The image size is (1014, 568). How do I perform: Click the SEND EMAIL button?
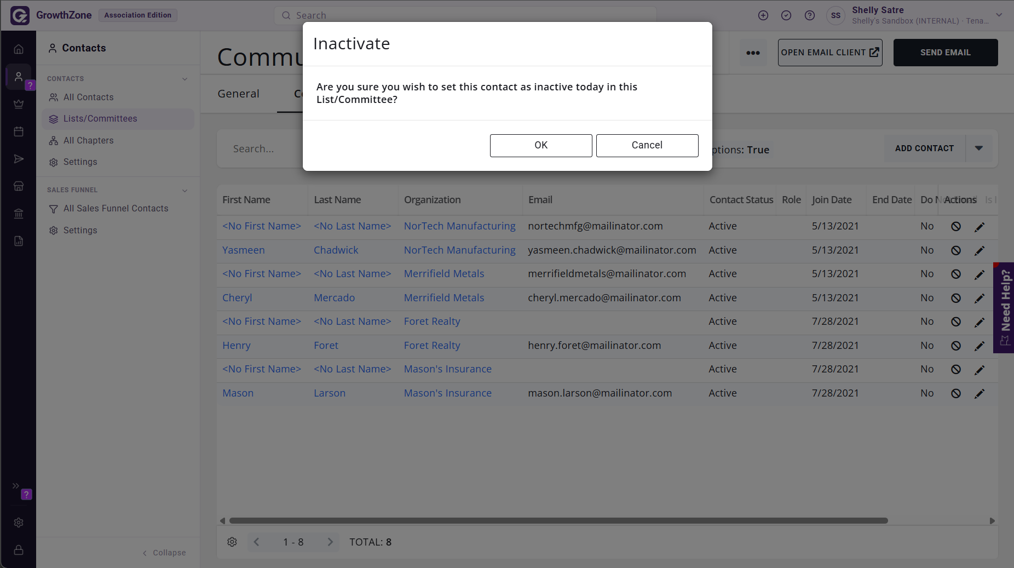point(946,53)
